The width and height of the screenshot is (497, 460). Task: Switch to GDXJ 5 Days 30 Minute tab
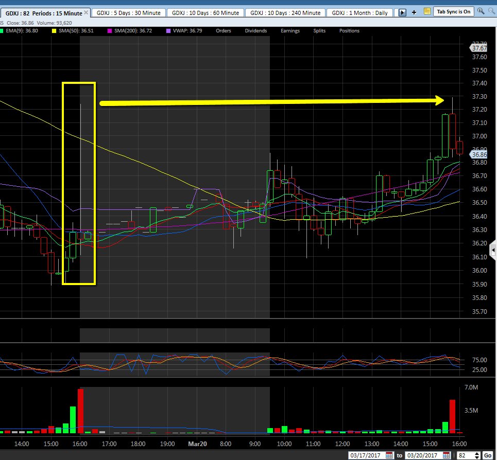pyautogui.click(x=129, y=12)
